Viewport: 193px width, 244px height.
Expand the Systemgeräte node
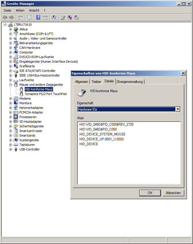[10, 140]
